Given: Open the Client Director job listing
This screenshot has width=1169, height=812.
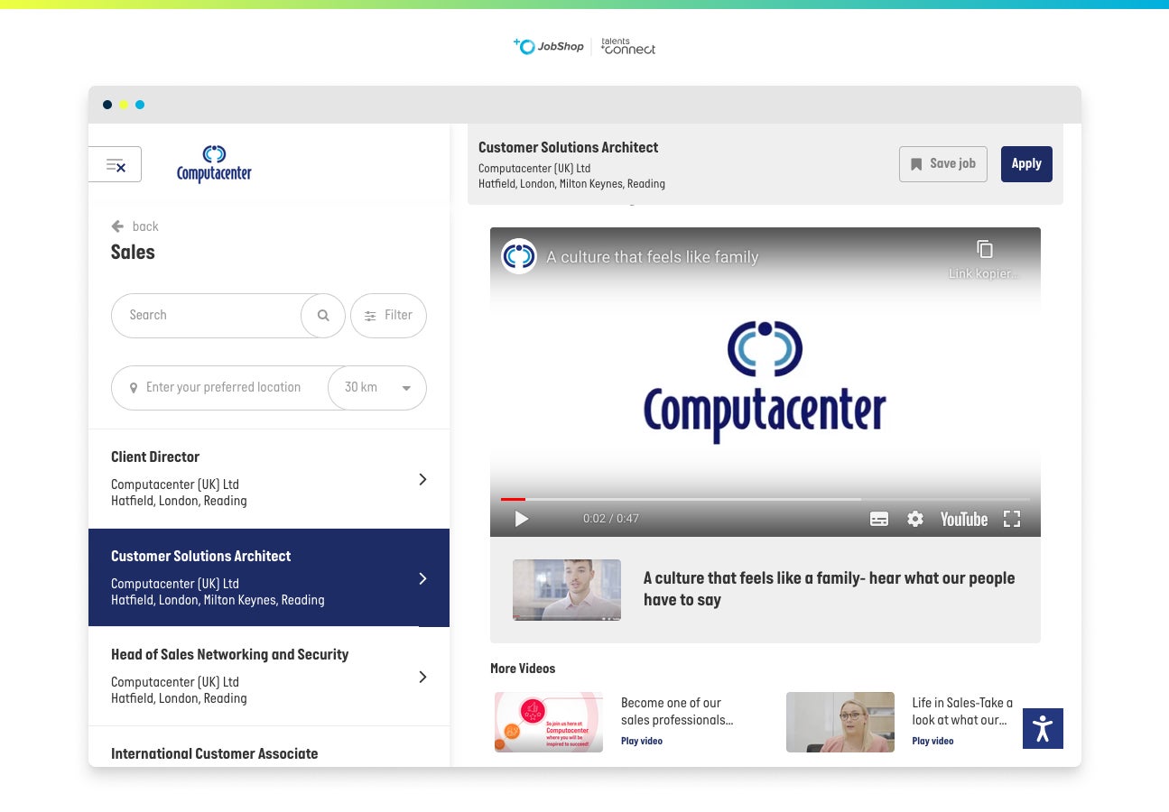Looking at the screenshot, I should [x=269, y=479].
